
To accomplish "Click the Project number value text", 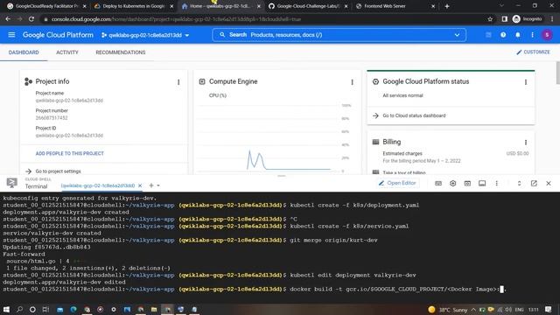I will [52, 118].
